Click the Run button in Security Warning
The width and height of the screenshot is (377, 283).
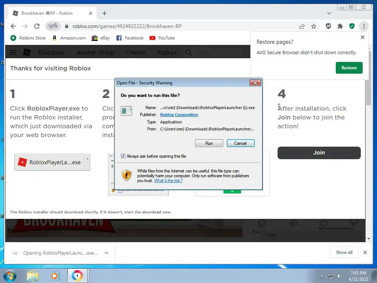click(209, 143)
